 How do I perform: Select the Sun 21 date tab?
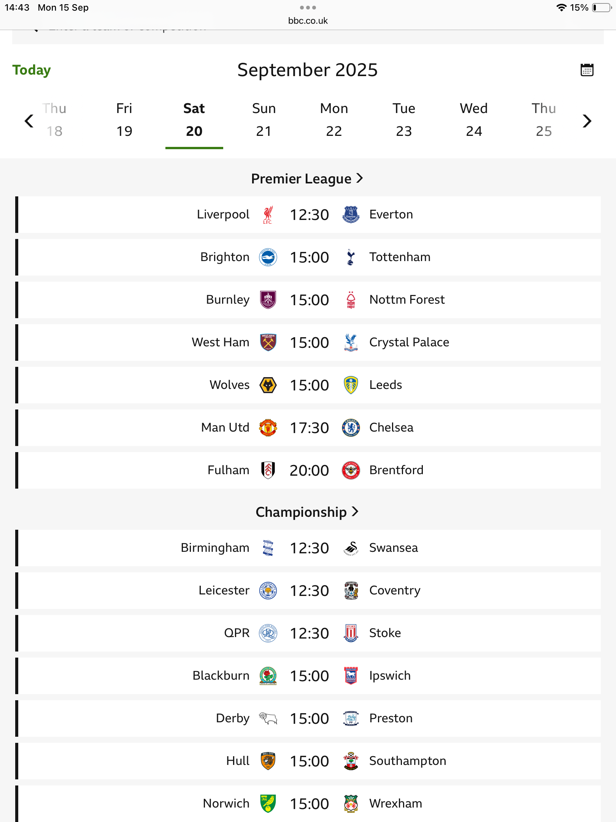point(264,120)
